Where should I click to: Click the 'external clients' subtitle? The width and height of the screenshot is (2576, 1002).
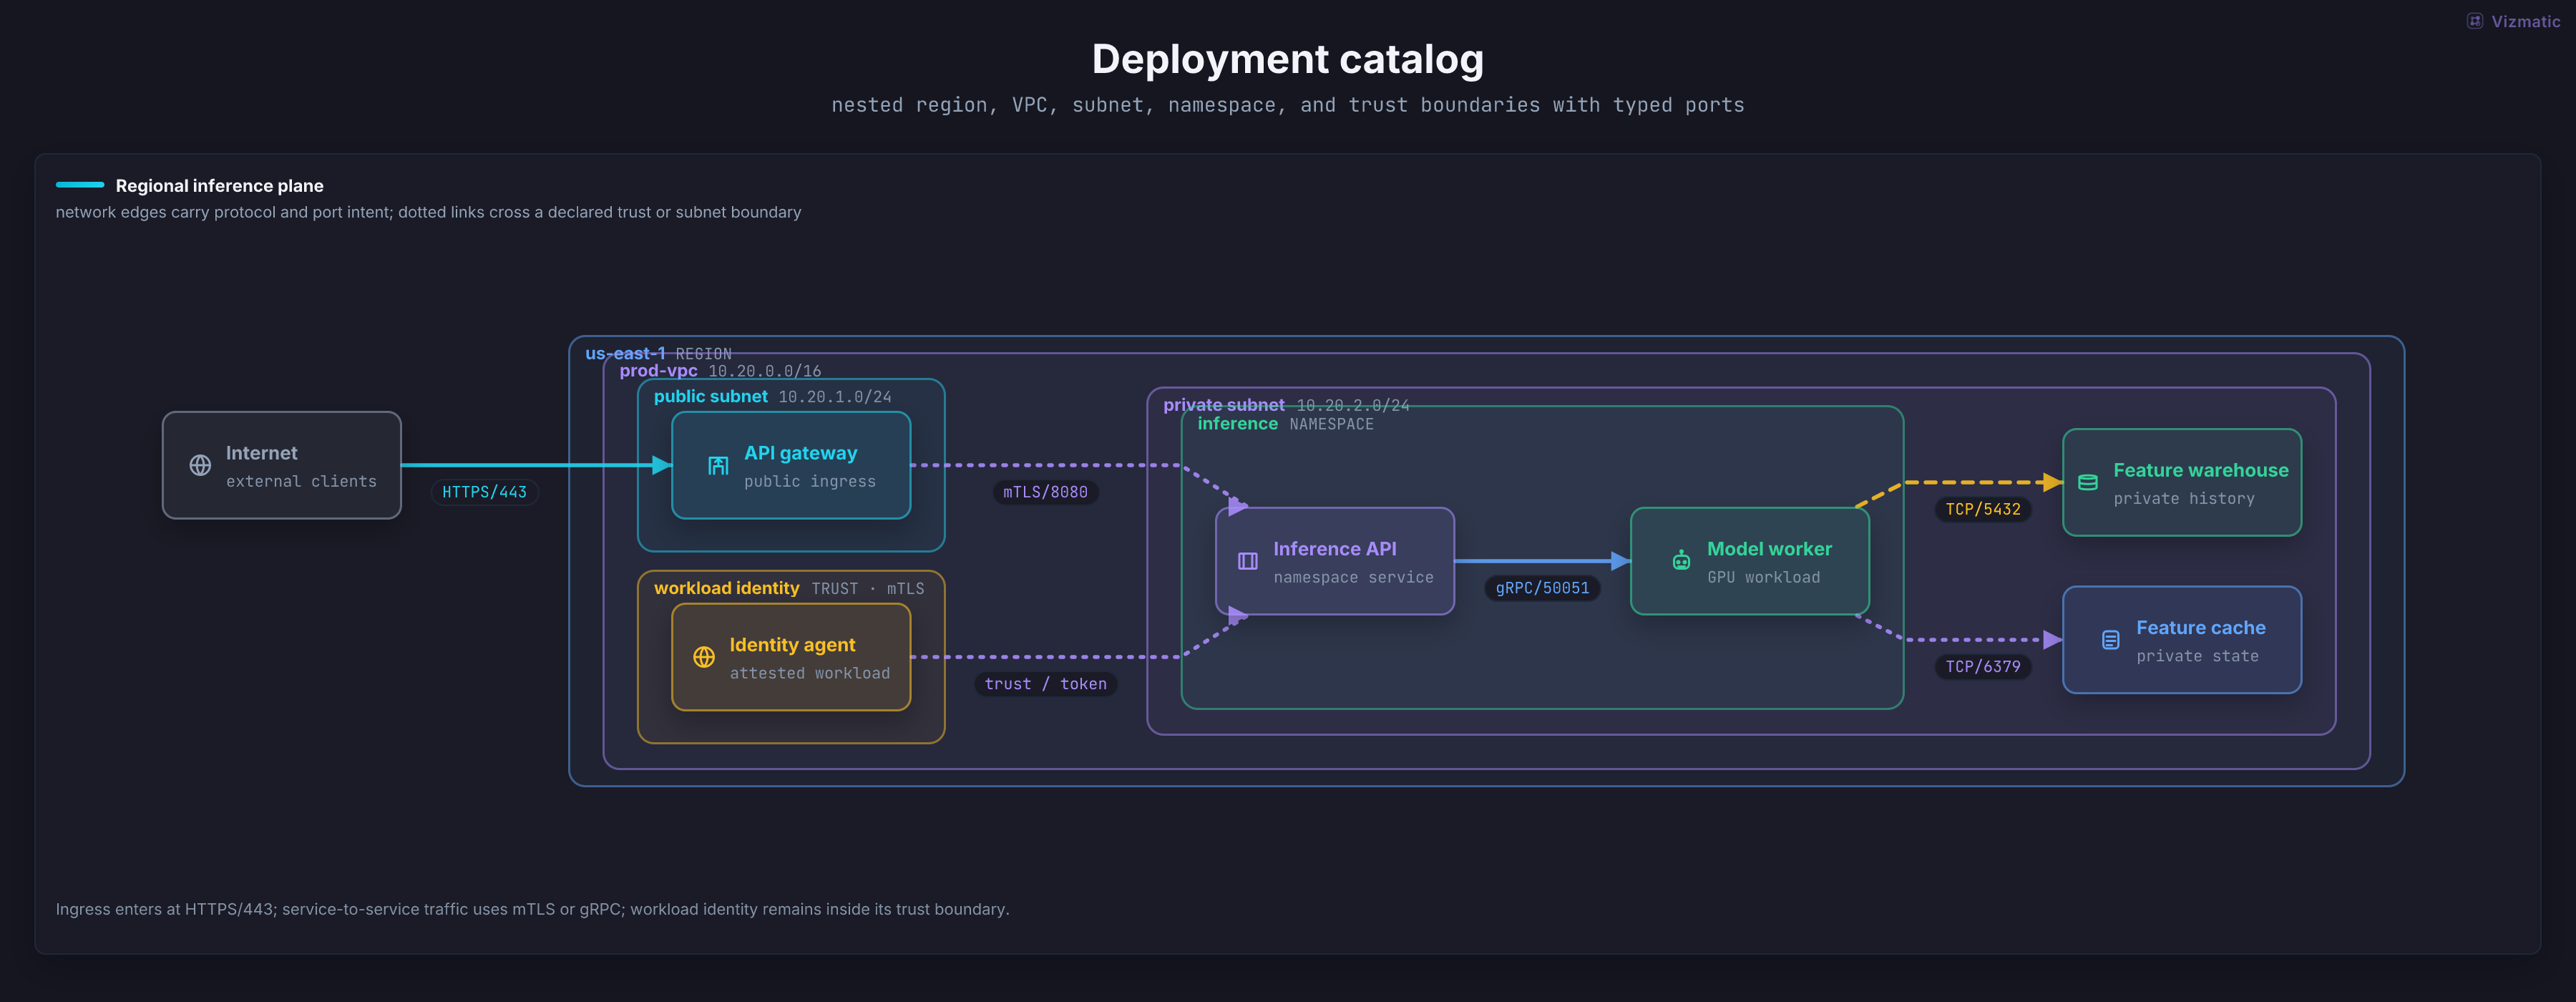(301, 482)
